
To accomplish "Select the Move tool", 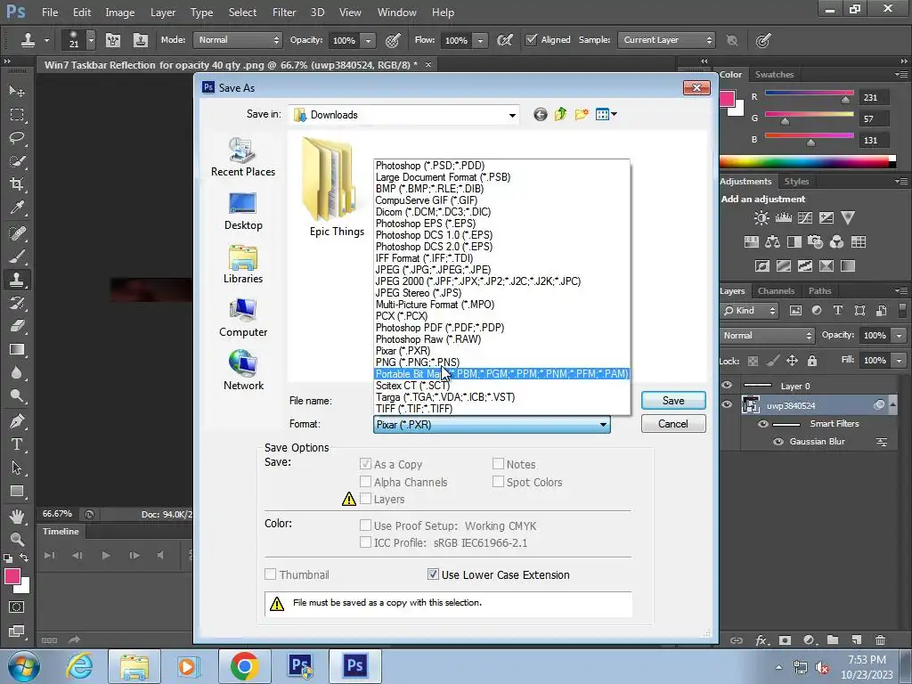I will pos(17,92).
